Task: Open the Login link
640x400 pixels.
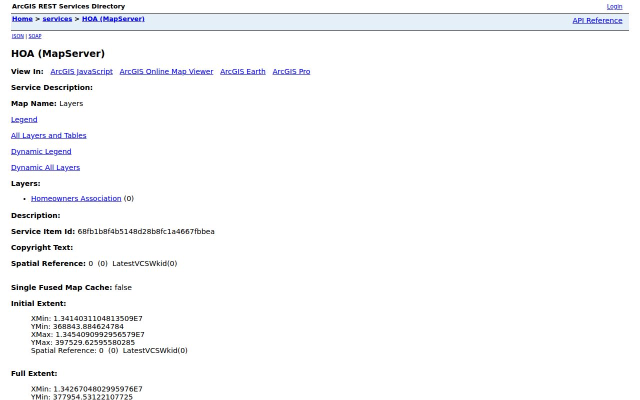Action: pyautogui.click(x=614, y=6)
